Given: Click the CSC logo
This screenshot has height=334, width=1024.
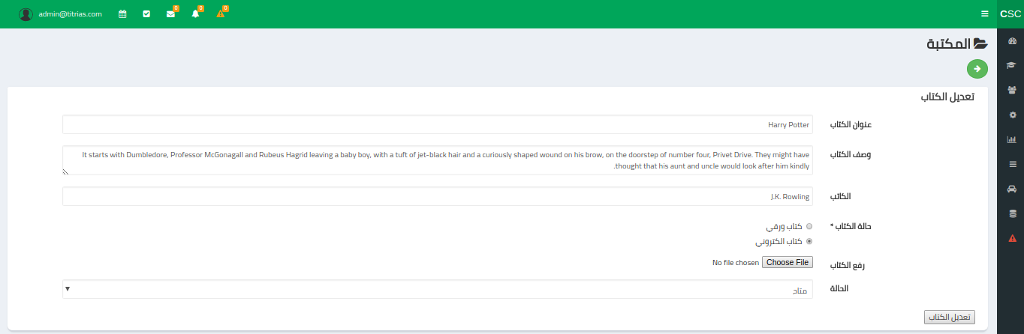Looking at the screenshot, I should (1010, 13).
